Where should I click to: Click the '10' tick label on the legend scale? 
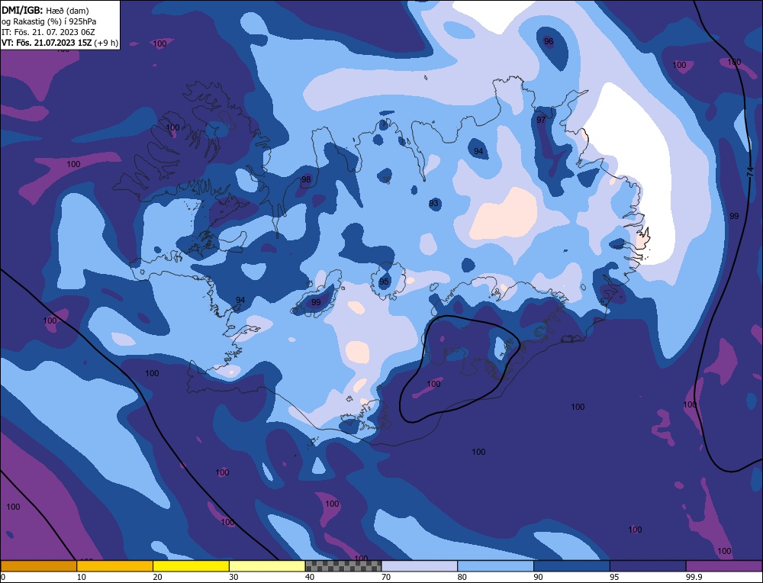tap(81, 577)
